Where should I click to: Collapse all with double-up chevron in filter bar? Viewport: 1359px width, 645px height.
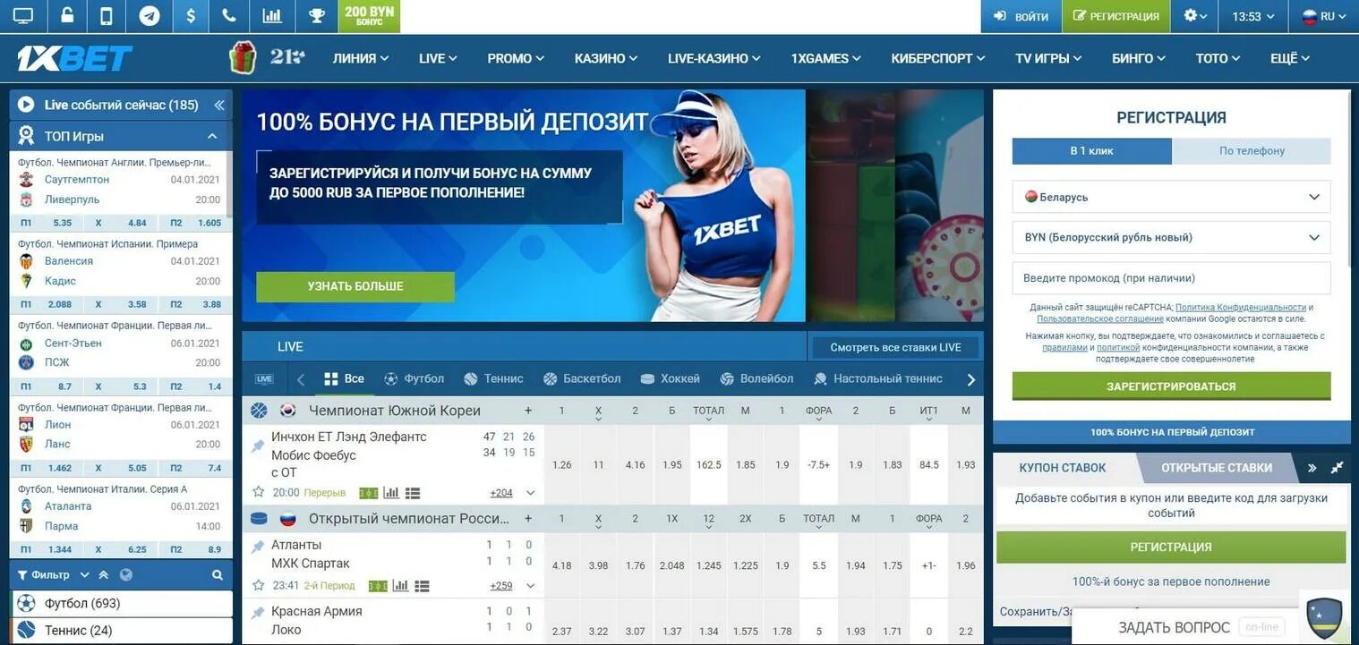[104, 575]
